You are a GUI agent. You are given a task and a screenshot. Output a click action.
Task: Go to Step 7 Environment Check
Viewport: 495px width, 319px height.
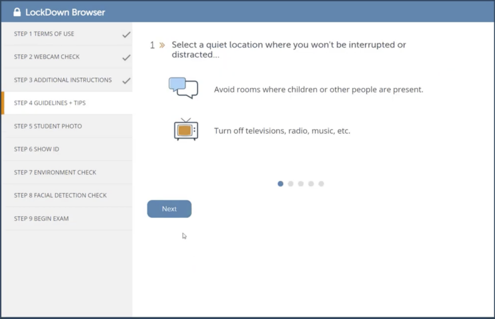click(67, 172)
